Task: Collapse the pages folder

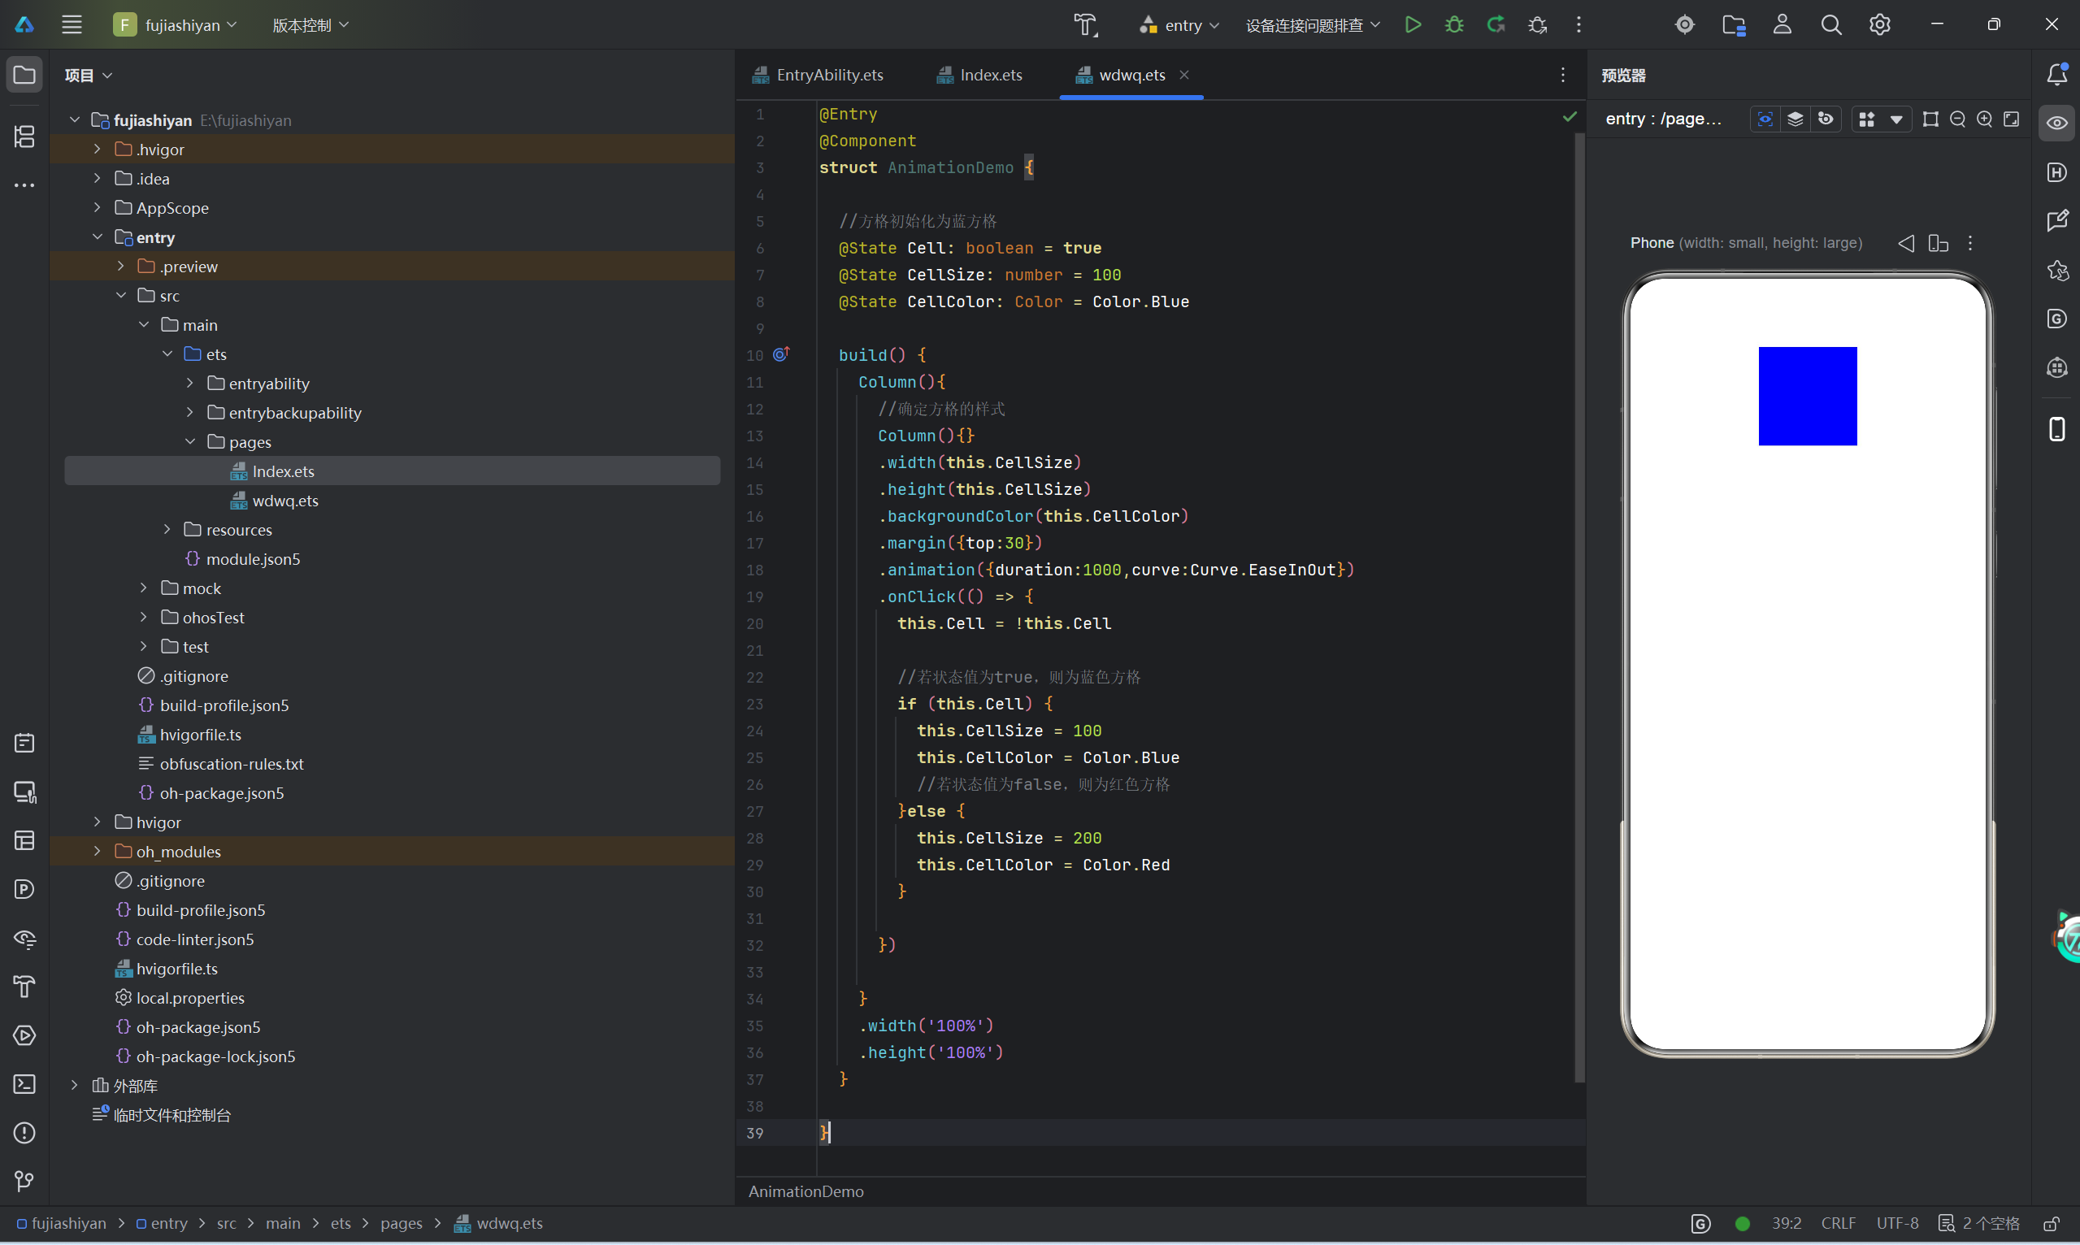Action: pos(190,441)
